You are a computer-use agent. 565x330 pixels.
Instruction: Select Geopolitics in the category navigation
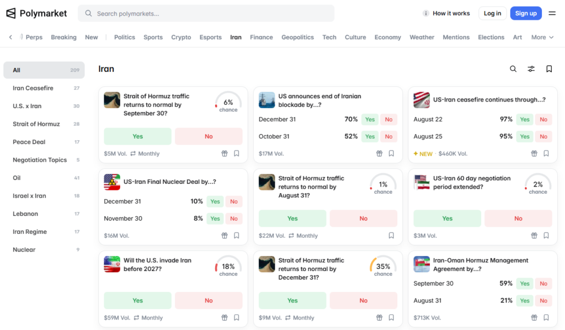297,37
